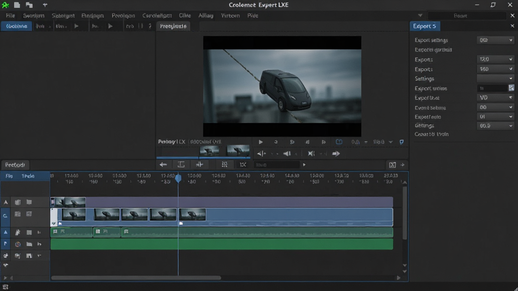Open the dropdown showing 120 in Export panel
This screenshot has height=291, width=518.
(496, 60)
